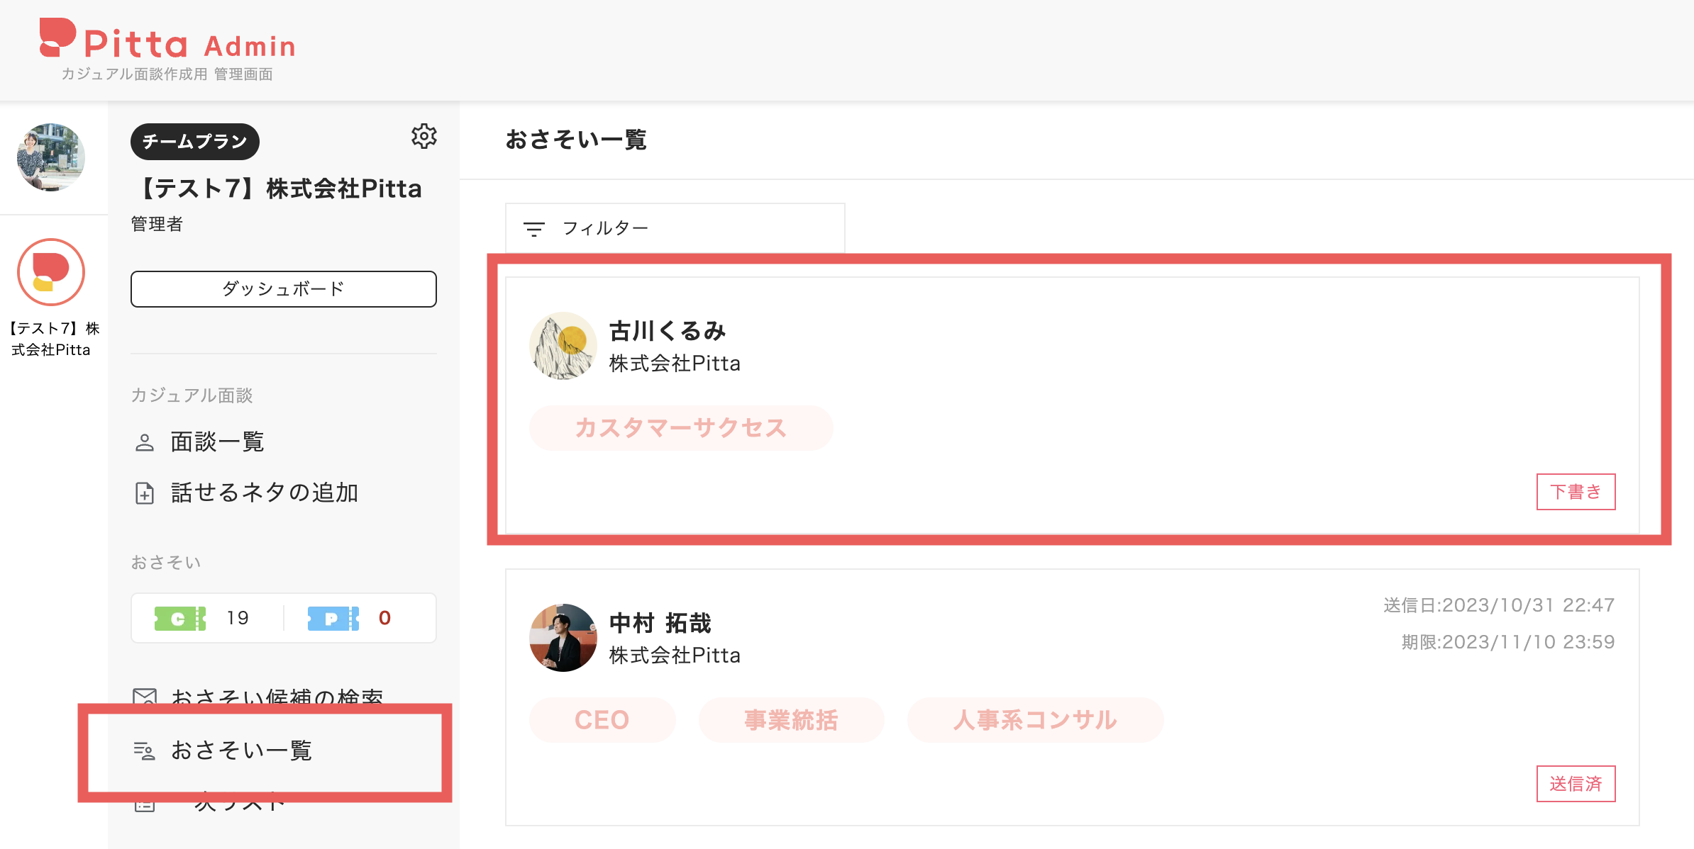Click 古川くるみ's mountain avatar
Viewport: 1694px width, 849px height.
coord(563,346)
